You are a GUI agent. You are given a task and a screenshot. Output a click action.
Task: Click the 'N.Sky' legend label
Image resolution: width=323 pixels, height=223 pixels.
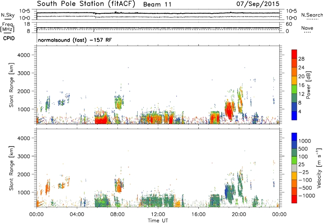(8, 15)
